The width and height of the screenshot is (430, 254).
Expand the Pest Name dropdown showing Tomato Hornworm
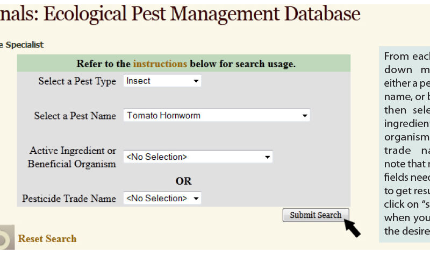tap(217, 116)
